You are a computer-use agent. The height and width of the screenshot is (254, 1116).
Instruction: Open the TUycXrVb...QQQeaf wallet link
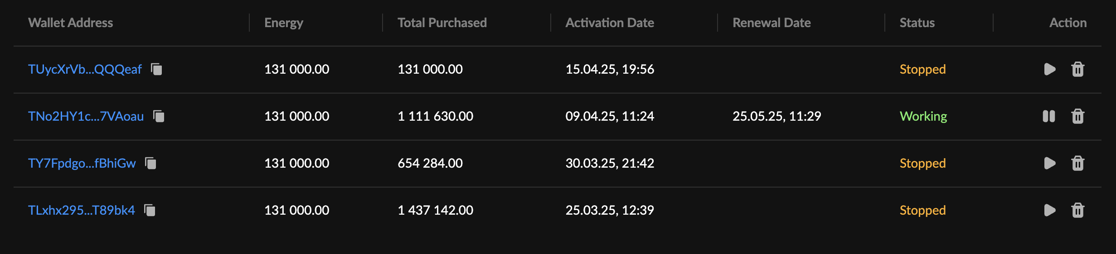[85, 69]
